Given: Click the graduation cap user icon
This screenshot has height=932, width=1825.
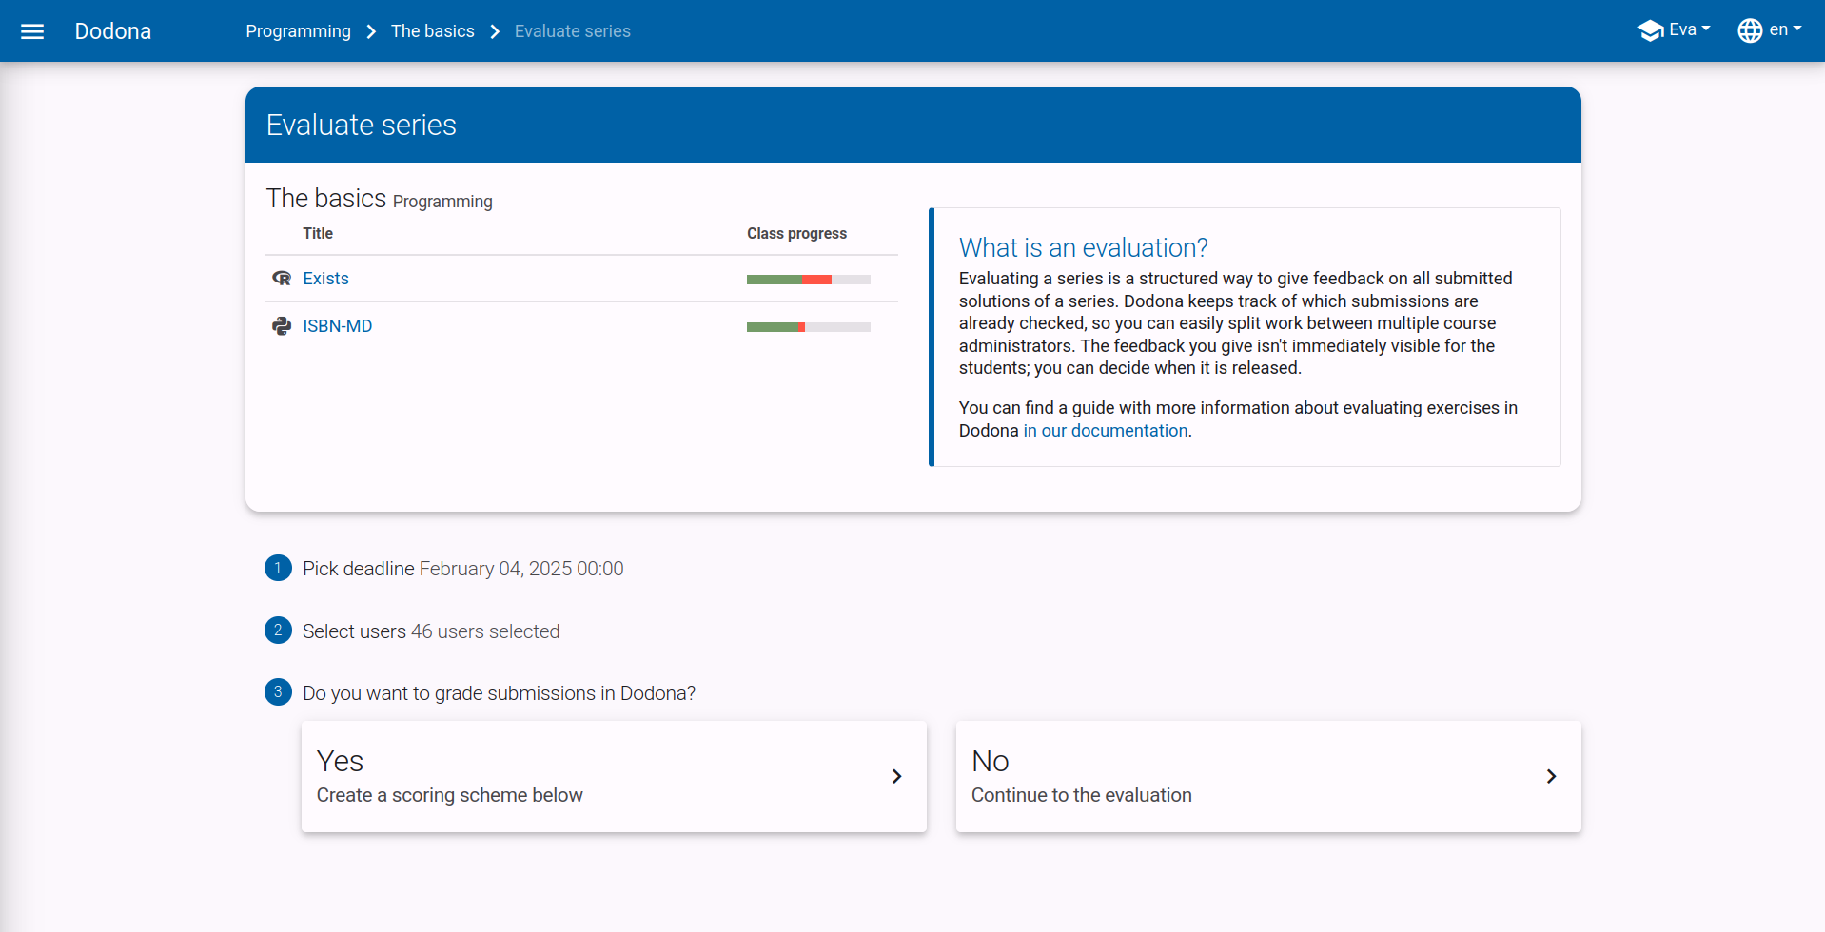Looking at the screenshot, I should click(x=1650, y=30).
